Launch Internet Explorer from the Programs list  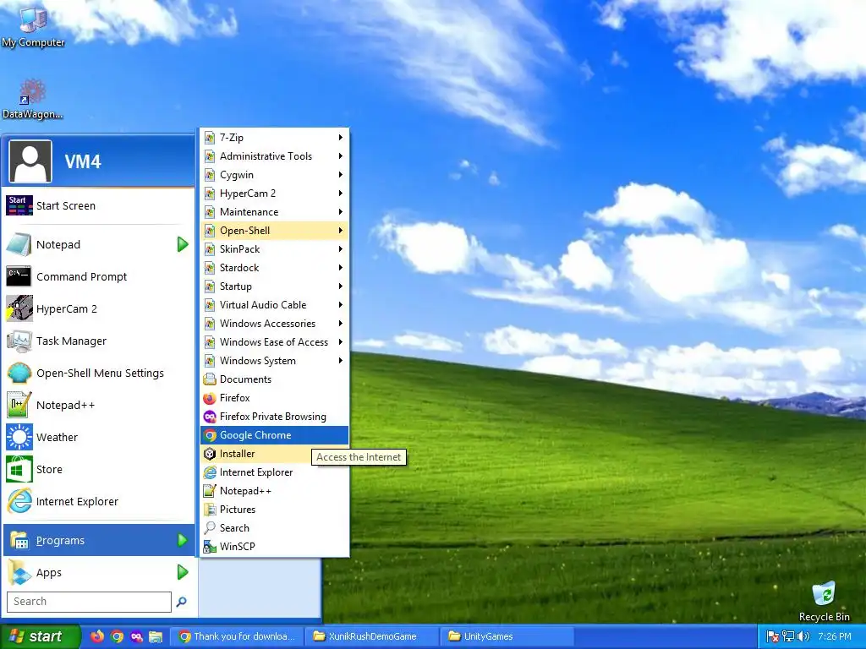[275, 472]
